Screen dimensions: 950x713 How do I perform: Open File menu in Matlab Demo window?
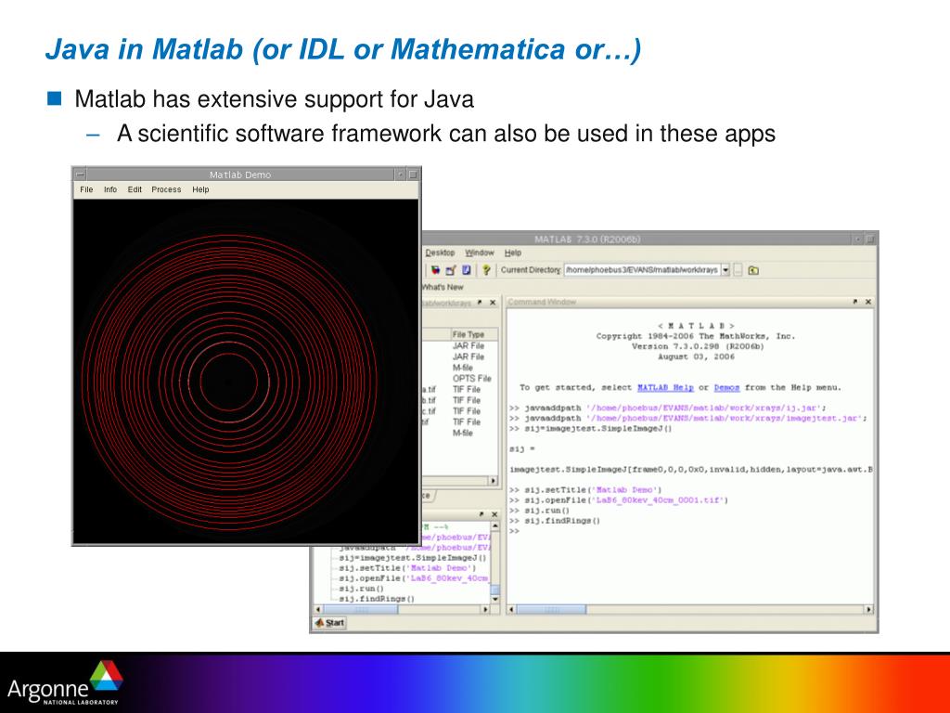click(86, 189)
